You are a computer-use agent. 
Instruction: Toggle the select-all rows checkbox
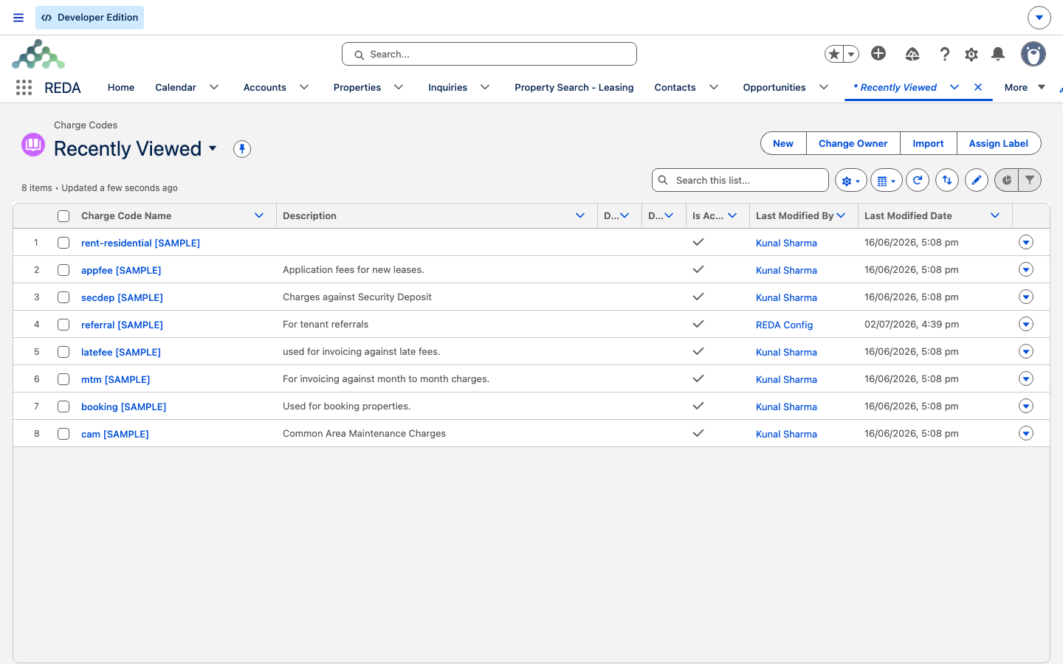pyautogui.click(x=63, y=216)
